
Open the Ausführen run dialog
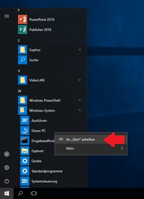coord(51,121)
